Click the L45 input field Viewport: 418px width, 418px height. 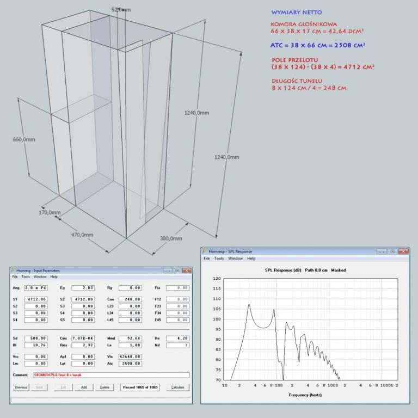pyautogui.click(x=131, y=320)
